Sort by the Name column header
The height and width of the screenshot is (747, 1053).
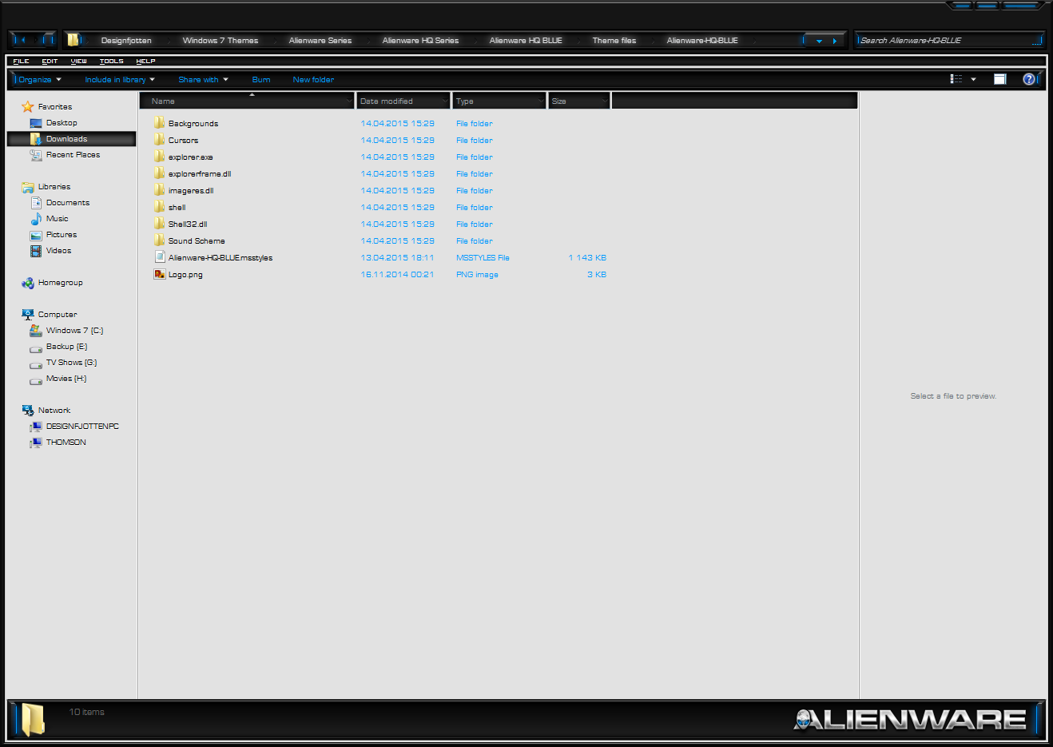pos(248,101)
